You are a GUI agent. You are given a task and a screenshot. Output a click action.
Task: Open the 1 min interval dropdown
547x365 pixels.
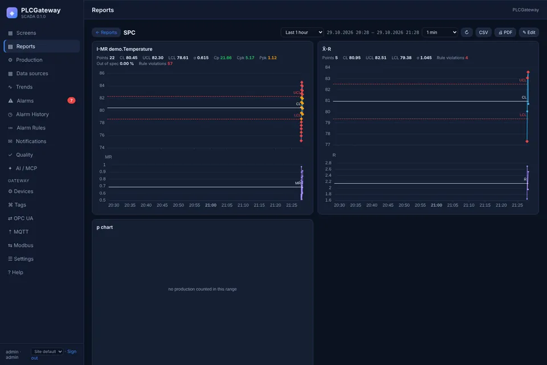(440, 33)
